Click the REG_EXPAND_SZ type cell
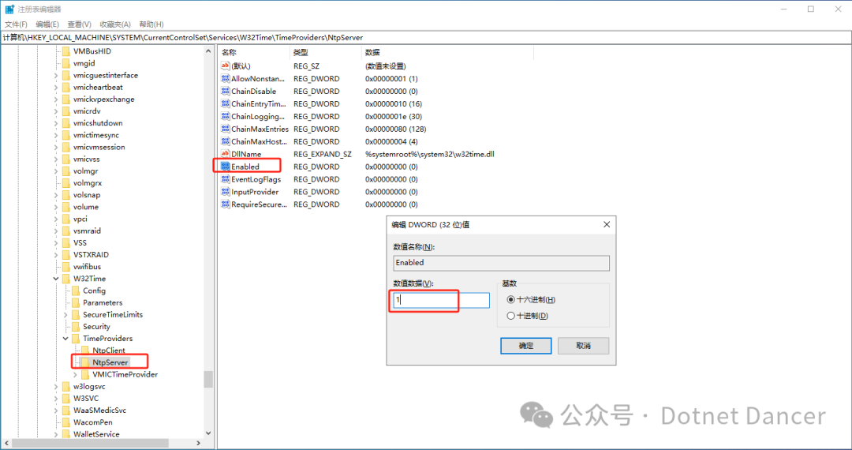Screen dimensions: 852x450 (x=322, y=154)
